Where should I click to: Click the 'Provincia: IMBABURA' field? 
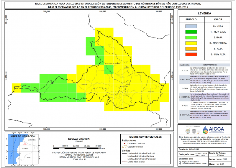[189, 149]
